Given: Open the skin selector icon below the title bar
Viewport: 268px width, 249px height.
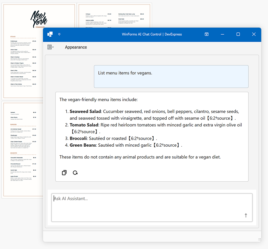Looking at the screenshot, I should coord(49,47).
